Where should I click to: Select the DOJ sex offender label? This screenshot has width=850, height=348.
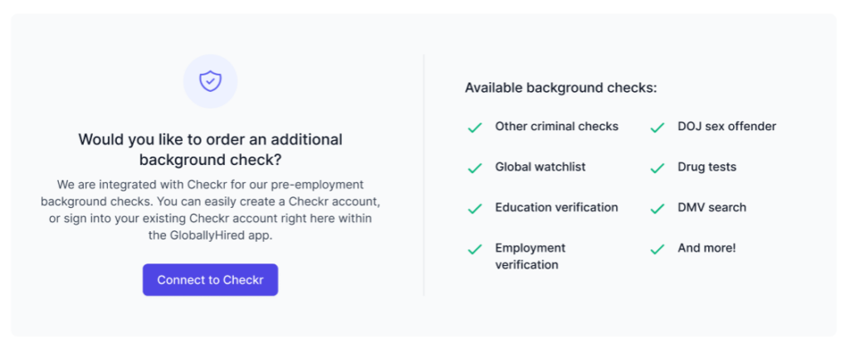pos(726,127)
